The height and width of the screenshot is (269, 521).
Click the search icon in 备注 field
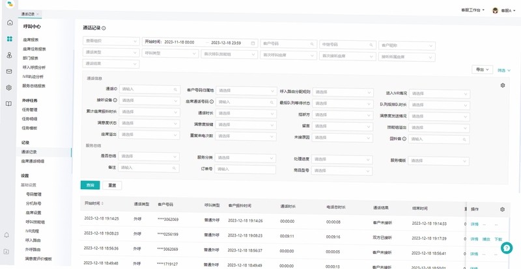coord(174,168)
